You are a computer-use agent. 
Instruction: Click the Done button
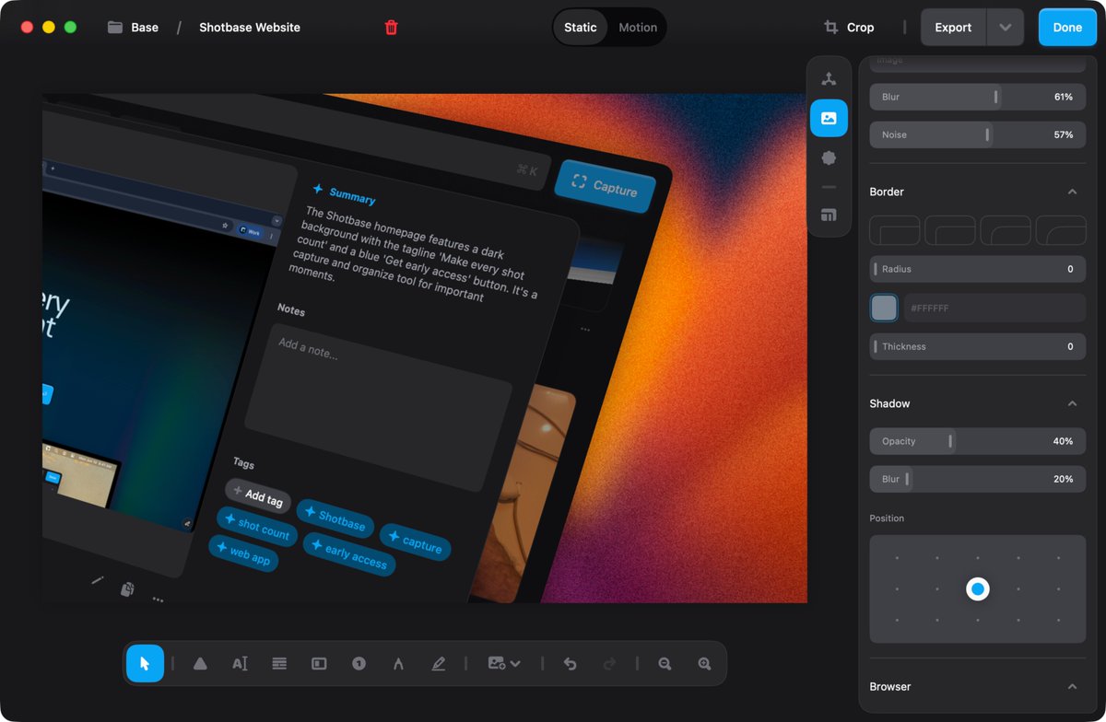[1067, 28]
